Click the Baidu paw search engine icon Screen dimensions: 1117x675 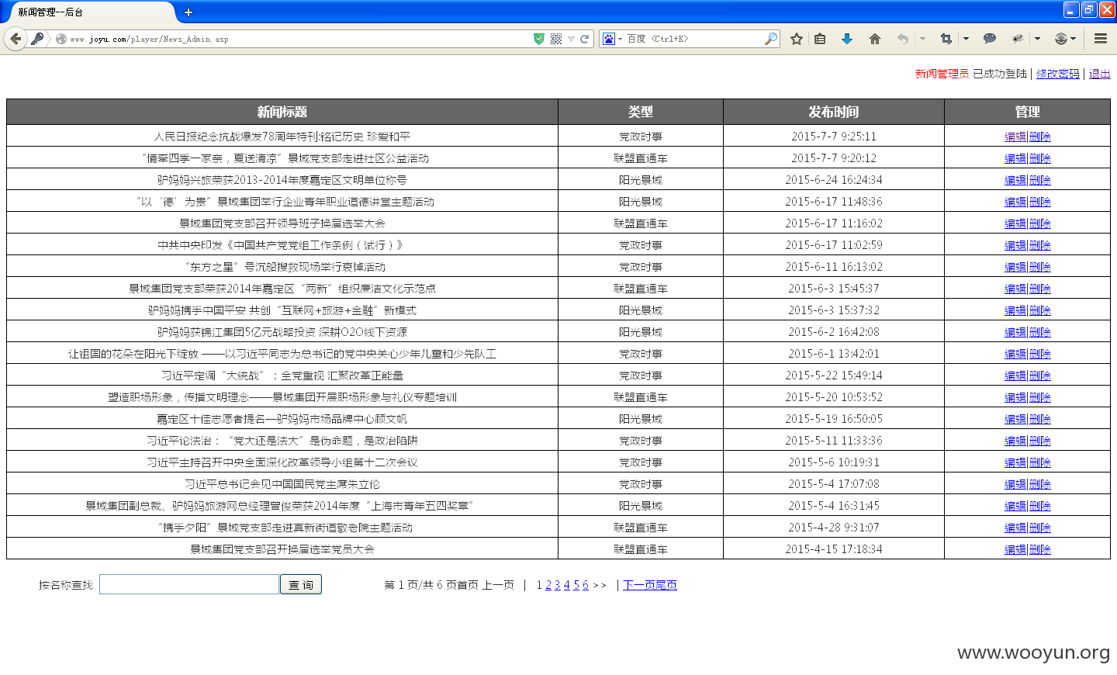pyautogui.click(x=609, y=39)
